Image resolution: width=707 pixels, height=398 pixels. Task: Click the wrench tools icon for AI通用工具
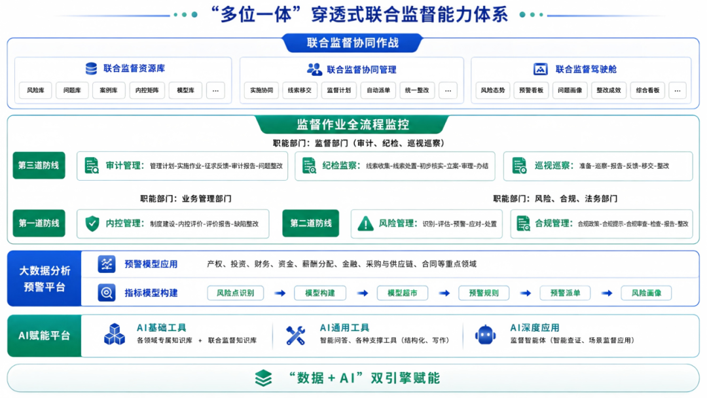(296, 335)
